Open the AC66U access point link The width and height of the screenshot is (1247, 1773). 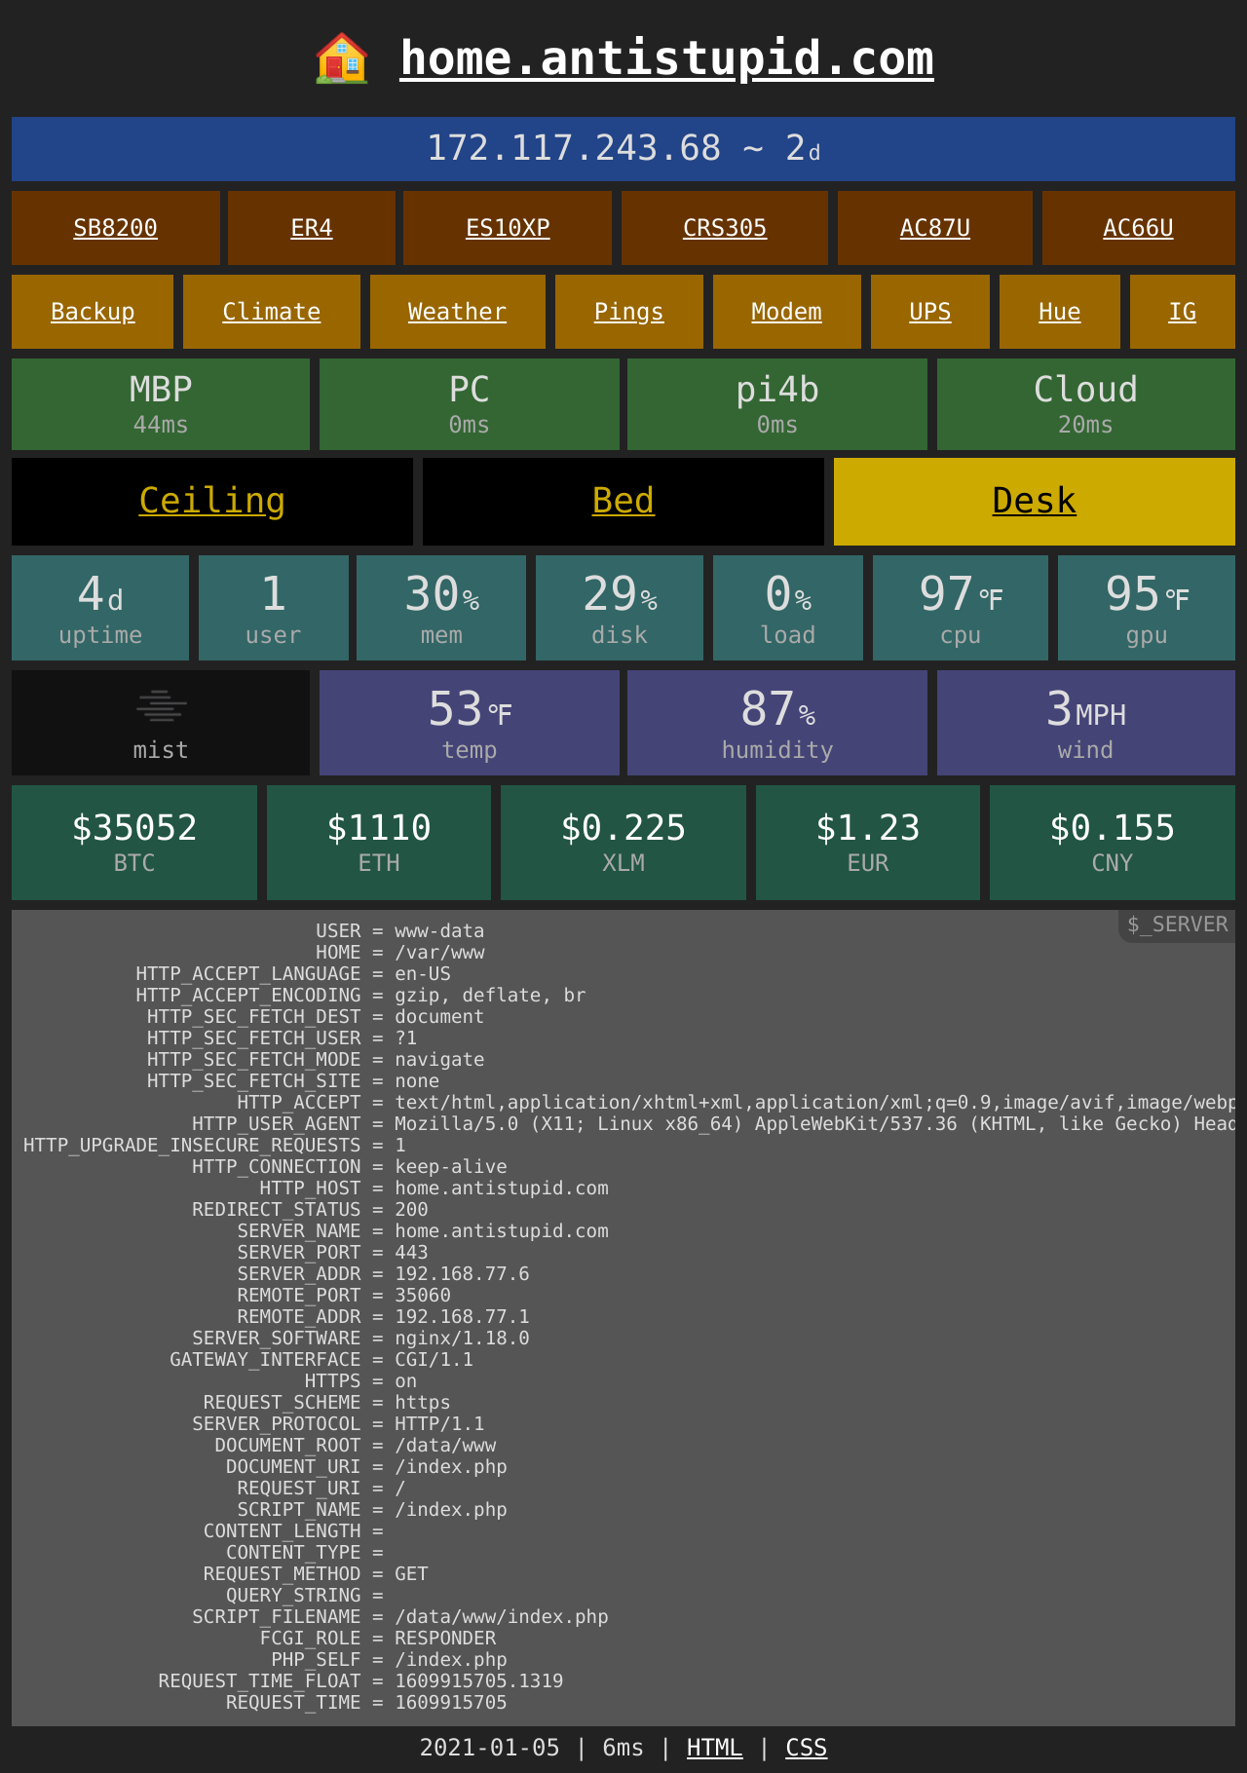click(1138, 228)
